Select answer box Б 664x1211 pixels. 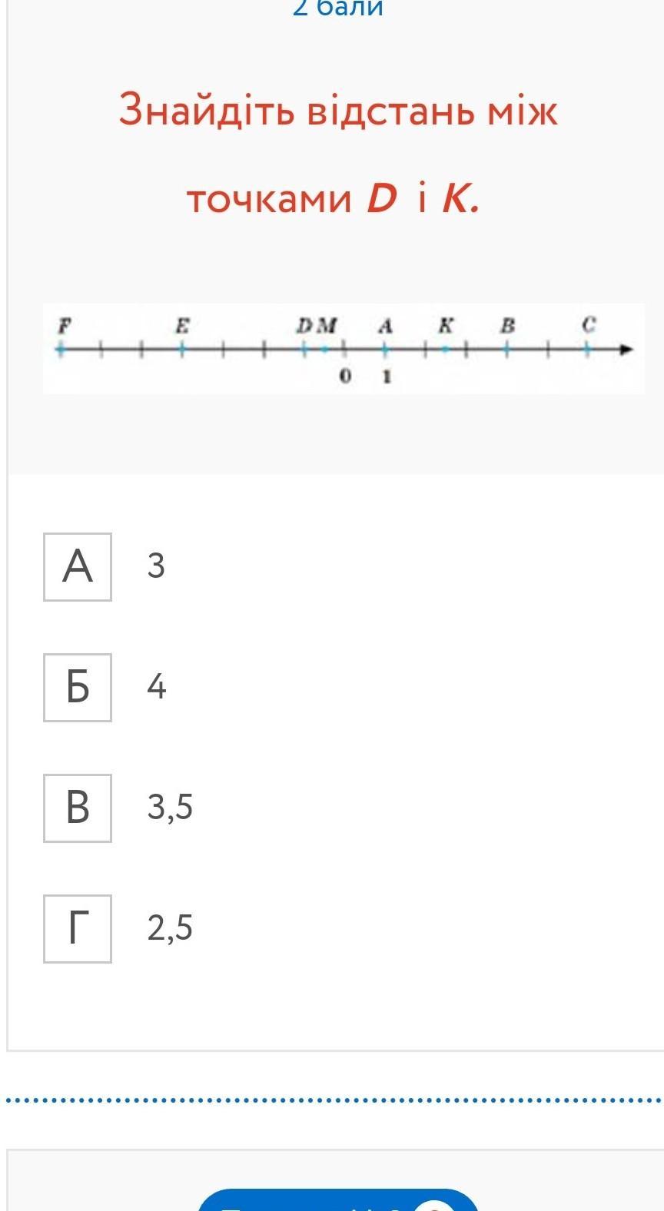pyautogui.click(x=78, y=688)
